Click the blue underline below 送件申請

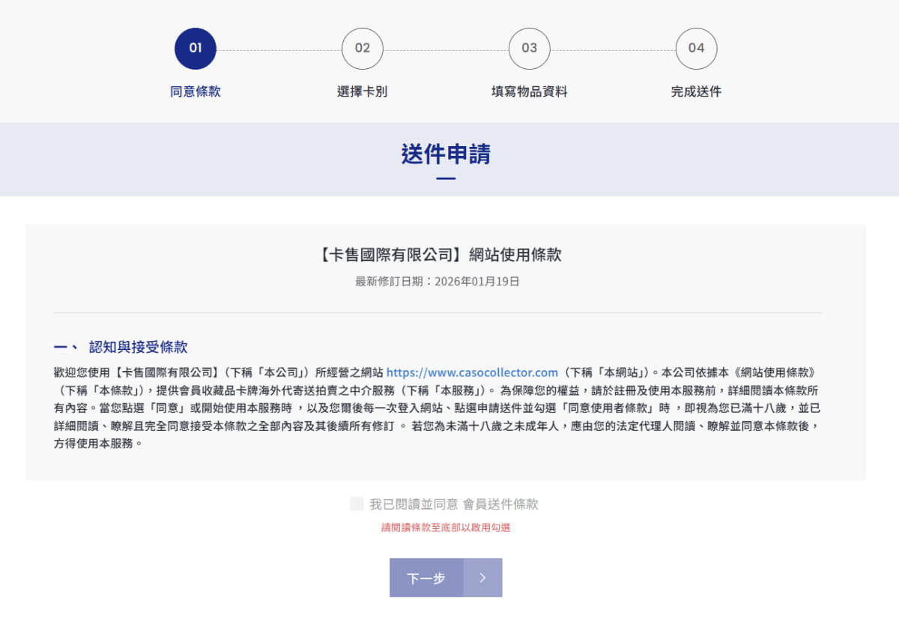[446, 178]
